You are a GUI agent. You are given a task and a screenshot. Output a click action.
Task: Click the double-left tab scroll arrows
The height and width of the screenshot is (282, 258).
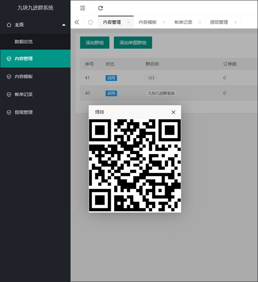click(x=77, y=22)
